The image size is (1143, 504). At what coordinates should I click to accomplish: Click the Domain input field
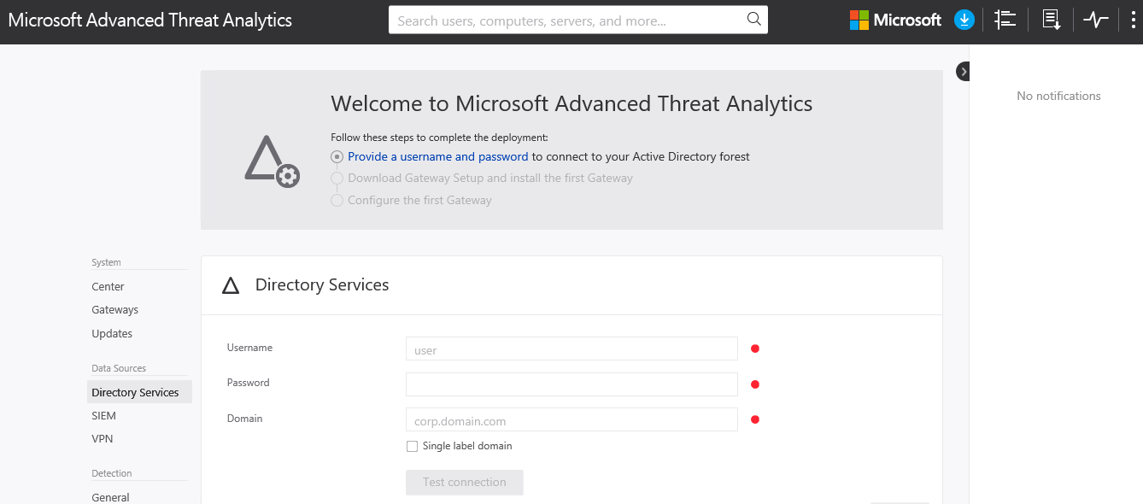click(571, 419)
